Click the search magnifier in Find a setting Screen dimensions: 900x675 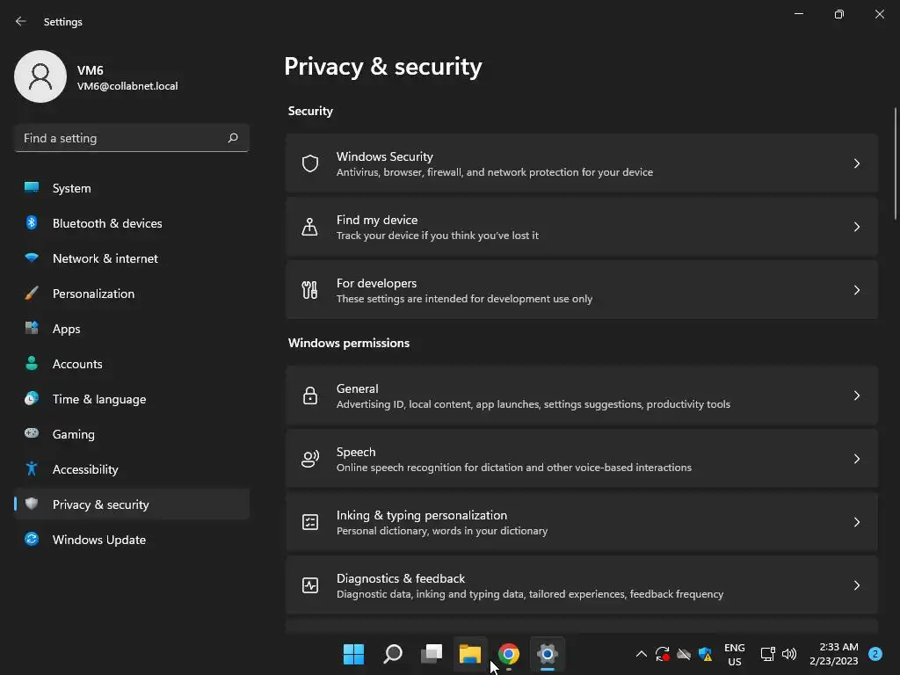[232, 138]
